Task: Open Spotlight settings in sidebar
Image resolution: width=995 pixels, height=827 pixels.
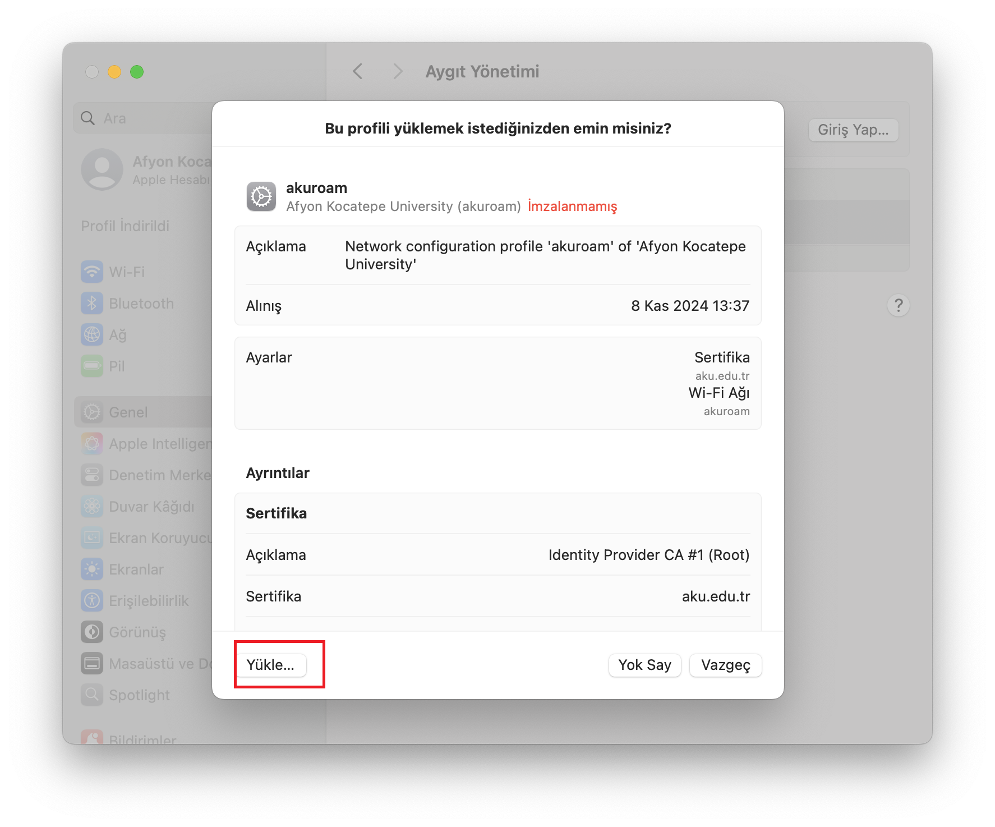Action: point(139,695)
